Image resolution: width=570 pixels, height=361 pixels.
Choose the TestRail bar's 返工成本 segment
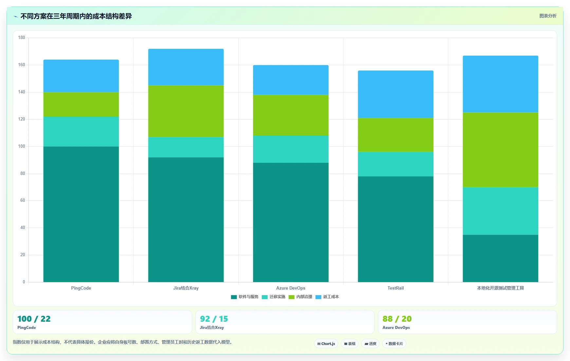click(395, 94)
